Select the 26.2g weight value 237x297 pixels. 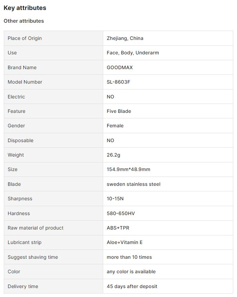(x=114, y=155)
